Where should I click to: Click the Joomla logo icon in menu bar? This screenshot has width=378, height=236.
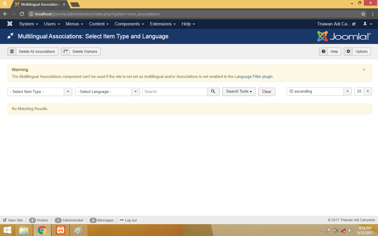pyautogui.click(x=10, y=24)
